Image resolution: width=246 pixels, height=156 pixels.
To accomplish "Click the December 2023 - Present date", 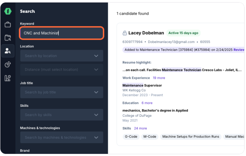I will click(142, 95).
